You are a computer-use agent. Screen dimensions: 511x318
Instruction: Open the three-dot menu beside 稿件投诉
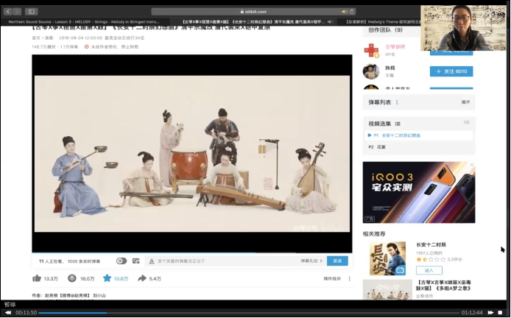[349, 278]
